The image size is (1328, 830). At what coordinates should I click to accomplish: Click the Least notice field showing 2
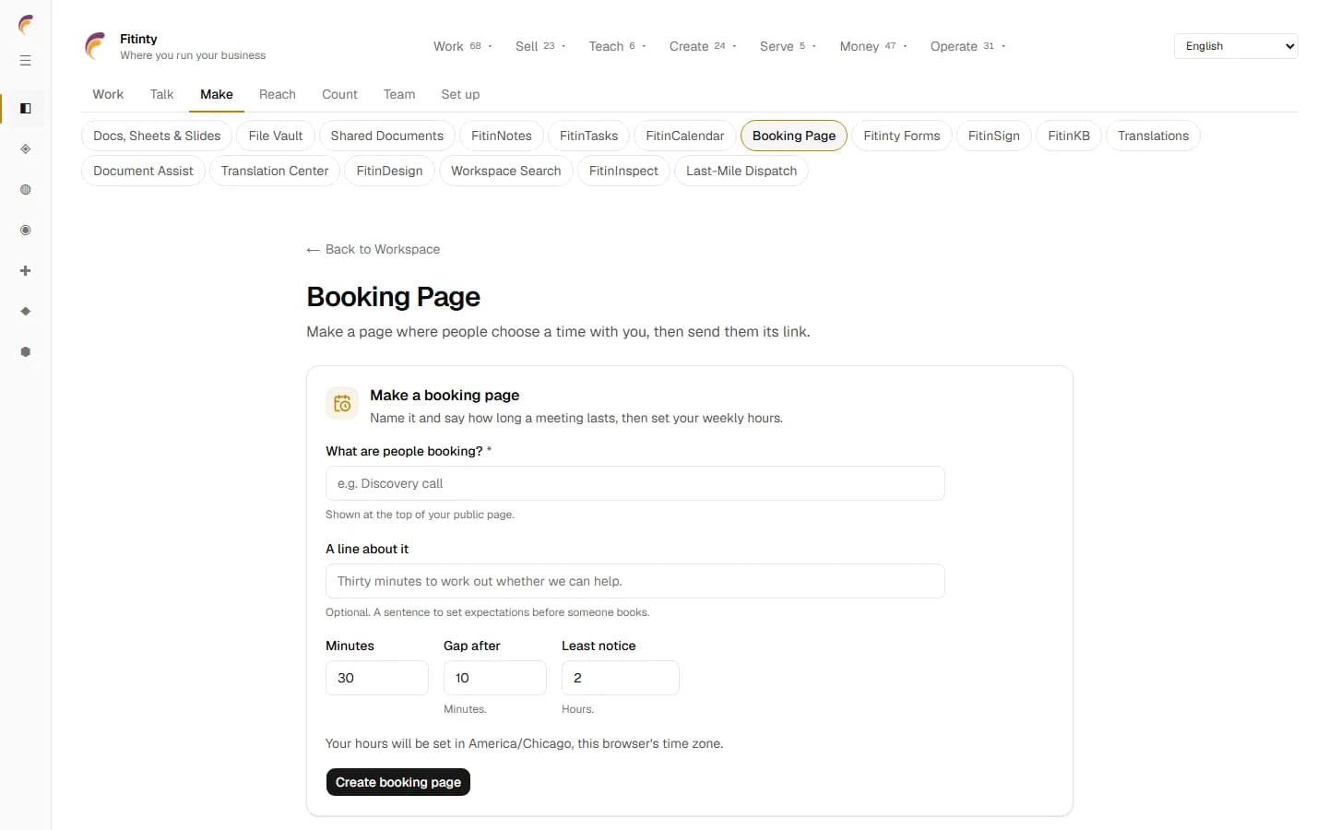(x=621, y=678)
